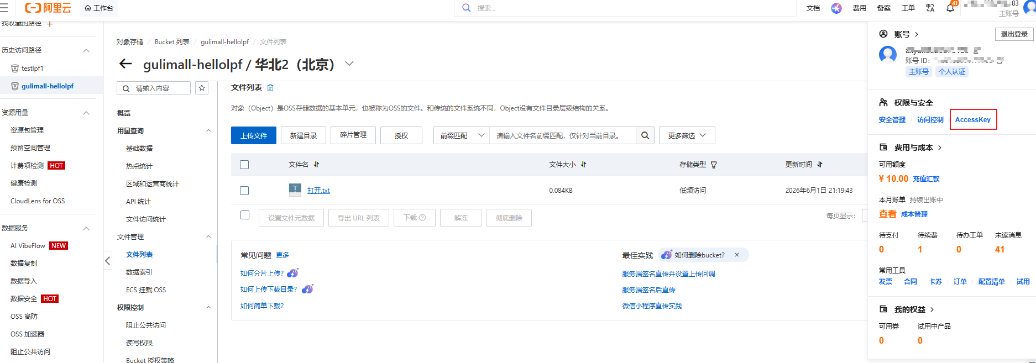This screenshot has width=1036, height=363.
Task: Select gulimall-hellolpf in history paths
Action: pos(48,86)
